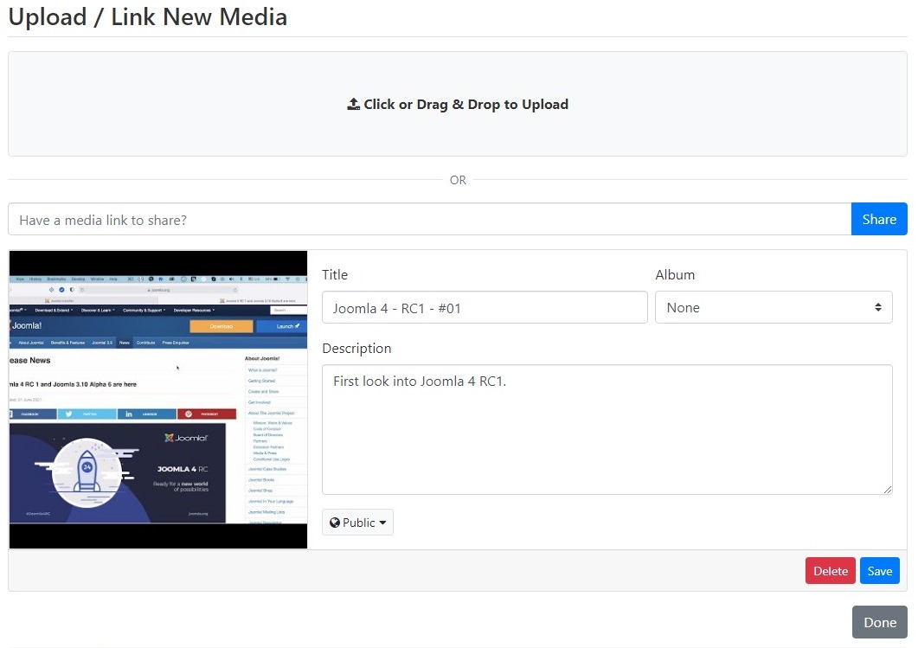Viewport: 918px width, 648px height.
Task: Open the Album dropdown set to None
Action: click(x=774, y=307)
